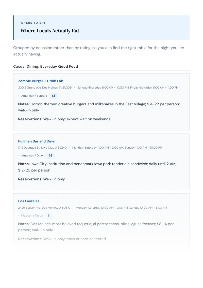Select the address 2429 Beaver Ave, Des Moines

tap(44, 208)
